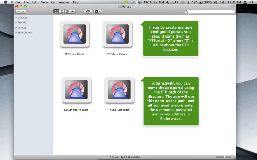Go back with the left arrow button
This screenshot has width=257, height=160.
coord(18,12)
